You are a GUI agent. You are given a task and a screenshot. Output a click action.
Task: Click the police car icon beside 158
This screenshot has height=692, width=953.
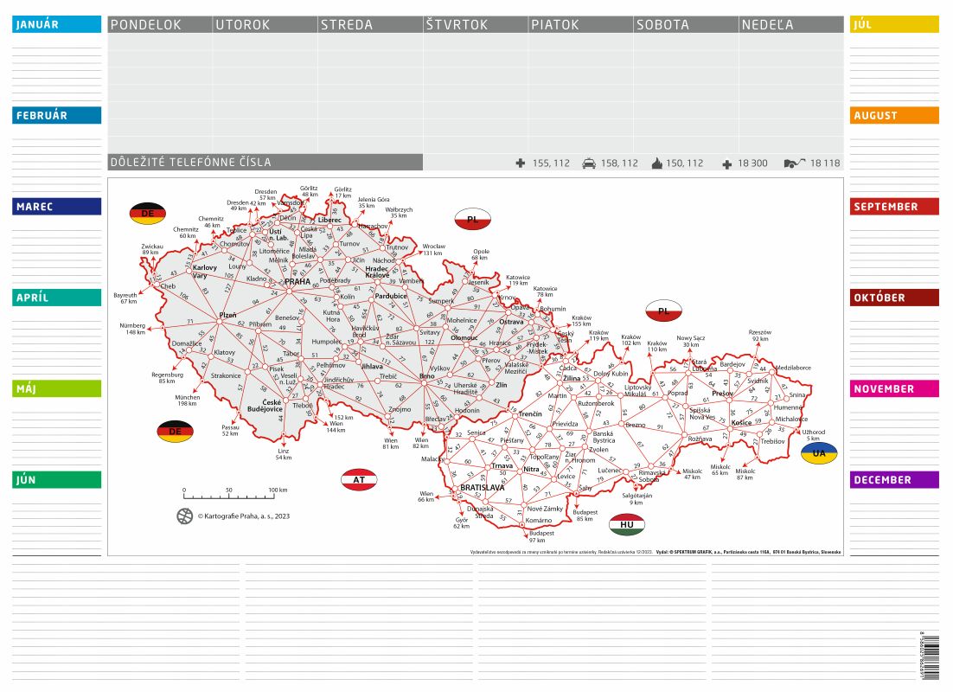(x=589, y=163)
